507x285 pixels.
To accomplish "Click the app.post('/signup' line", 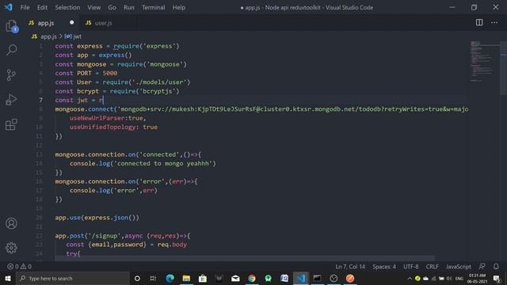I will point(123,236).
